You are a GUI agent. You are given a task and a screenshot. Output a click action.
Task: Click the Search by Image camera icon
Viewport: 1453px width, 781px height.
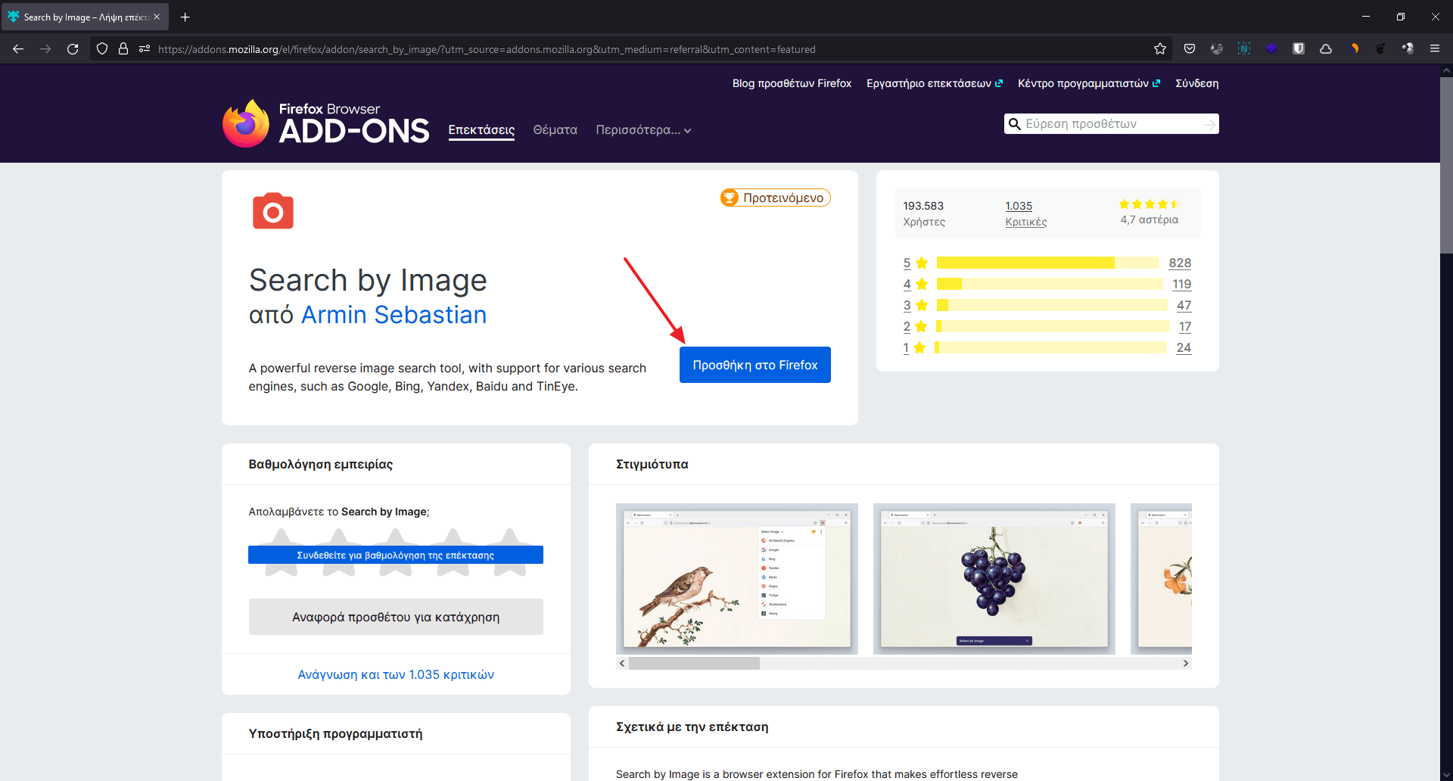272,211
